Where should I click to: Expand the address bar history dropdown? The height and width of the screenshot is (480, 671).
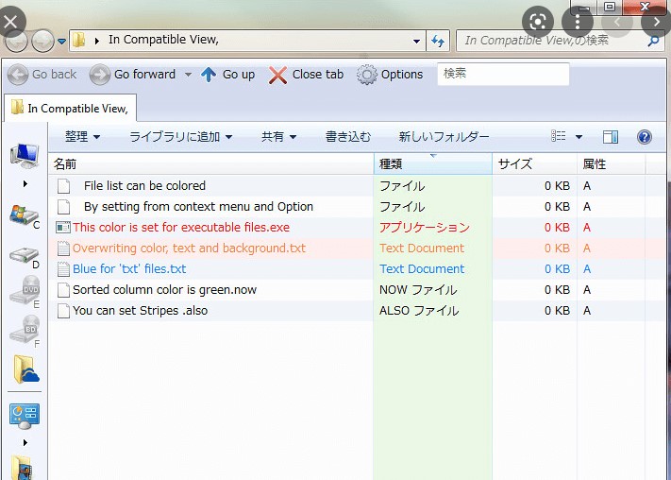(416, 42)
